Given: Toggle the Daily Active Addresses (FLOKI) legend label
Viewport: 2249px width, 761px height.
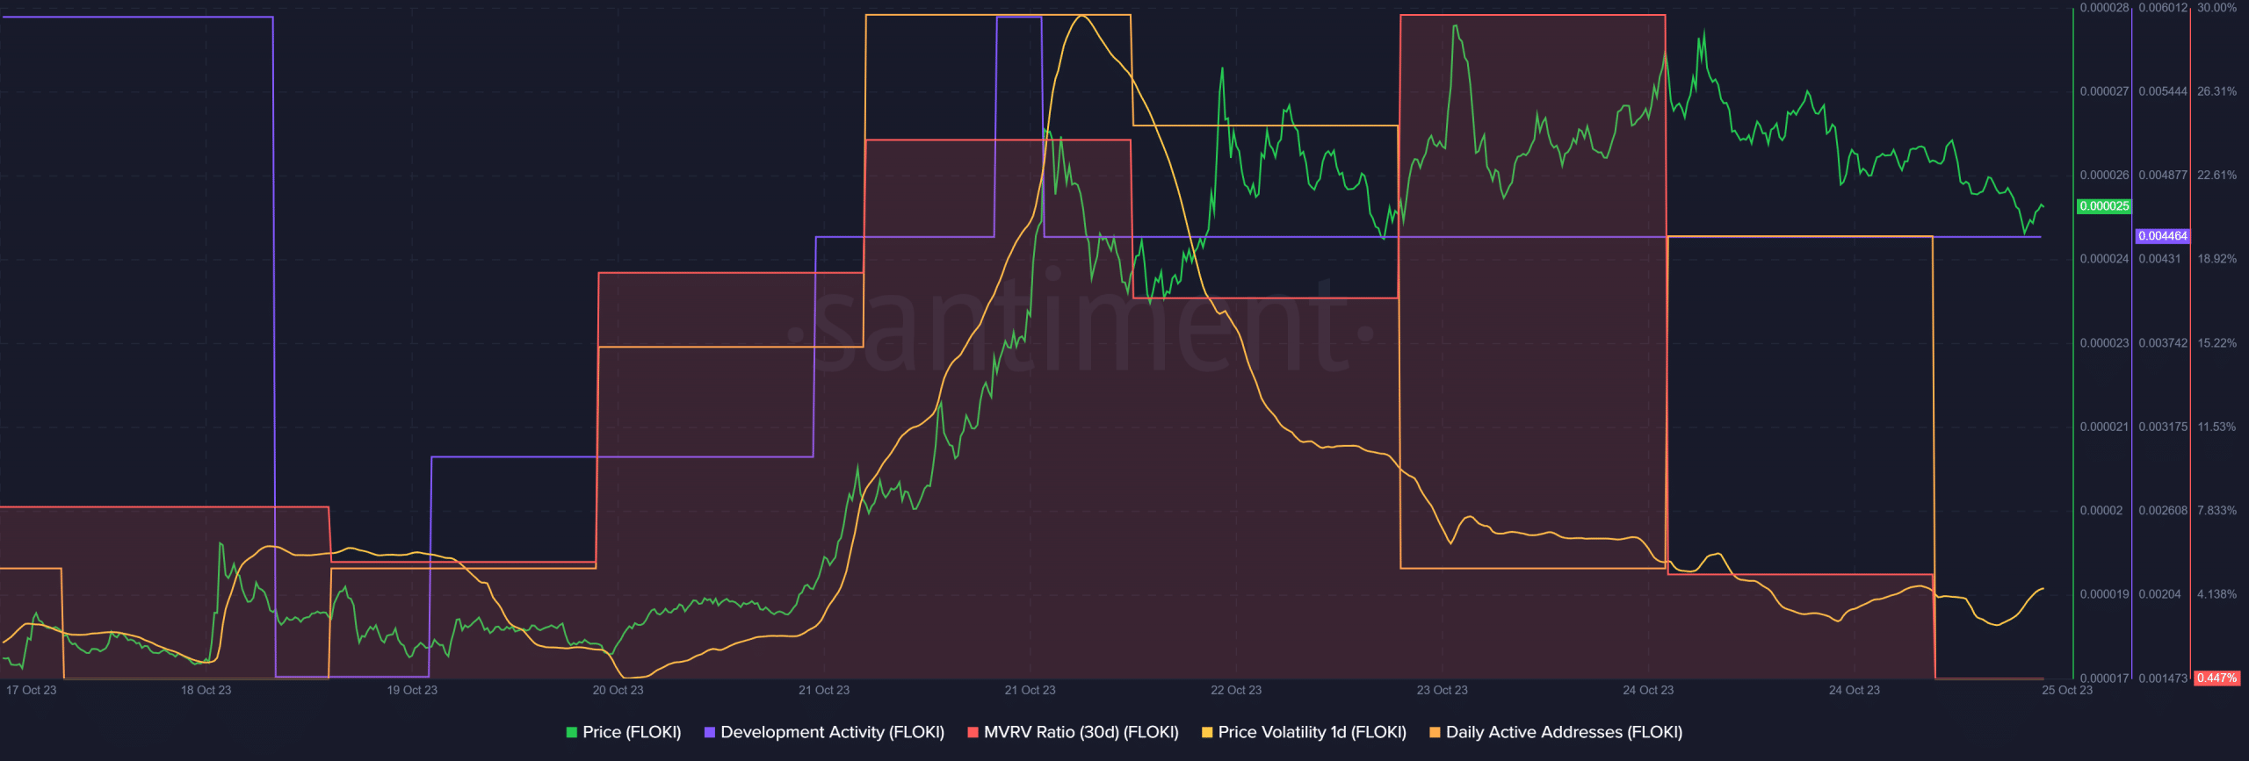Looking at the screenshot, I should tap(1564, 732).
